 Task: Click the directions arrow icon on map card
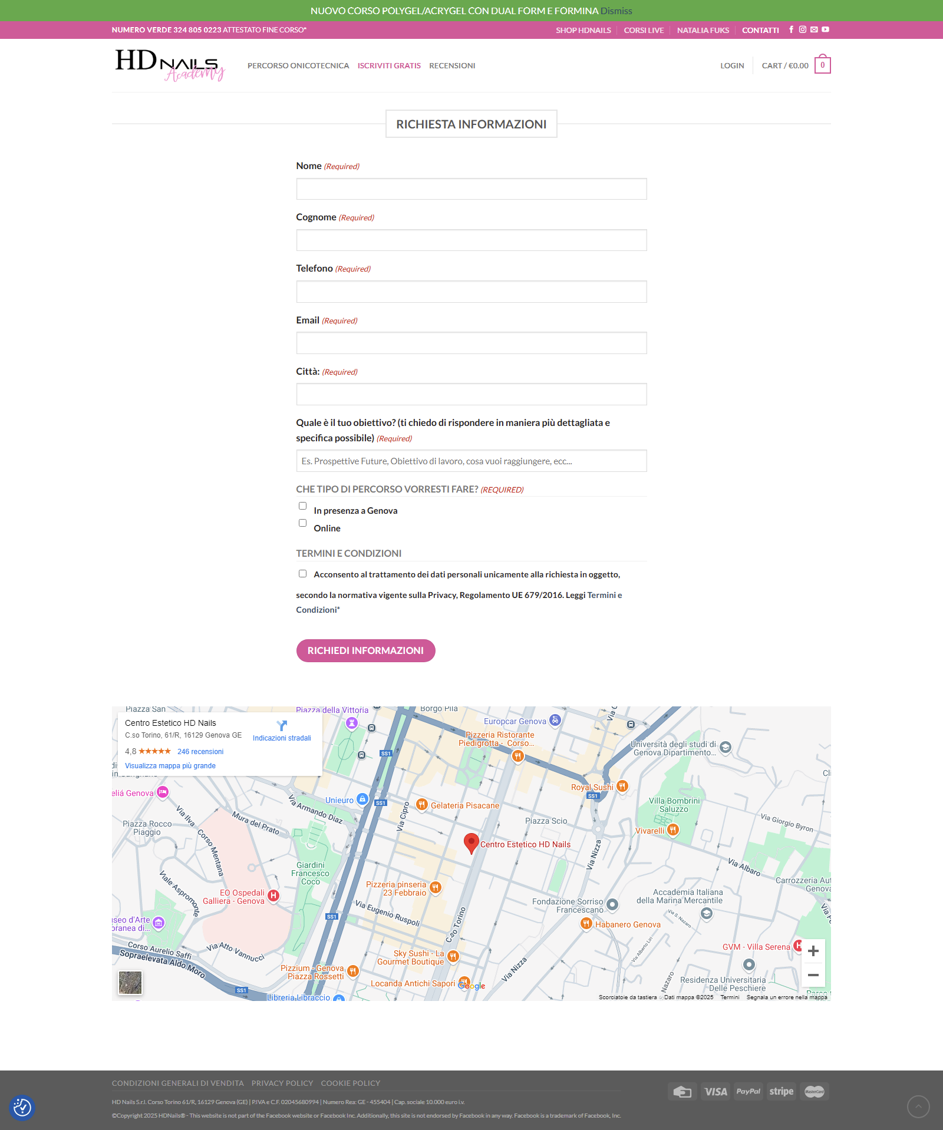coord(282,725)
